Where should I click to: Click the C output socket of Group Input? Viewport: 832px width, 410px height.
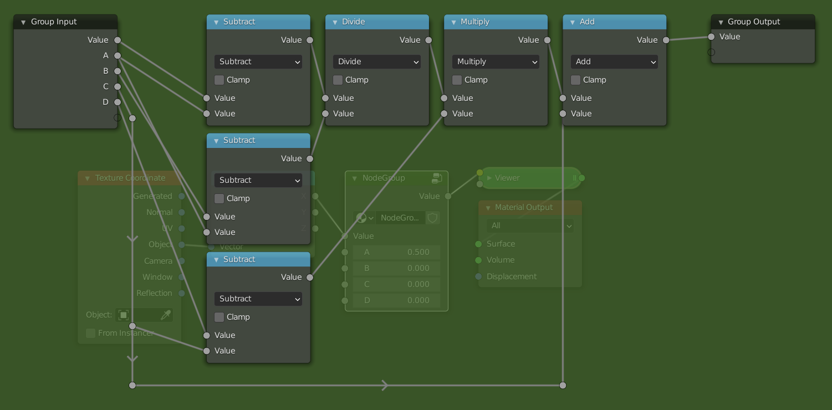tap(118, 86)
